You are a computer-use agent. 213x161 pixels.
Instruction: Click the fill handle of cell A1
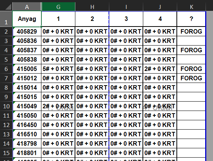coord(41,27)
